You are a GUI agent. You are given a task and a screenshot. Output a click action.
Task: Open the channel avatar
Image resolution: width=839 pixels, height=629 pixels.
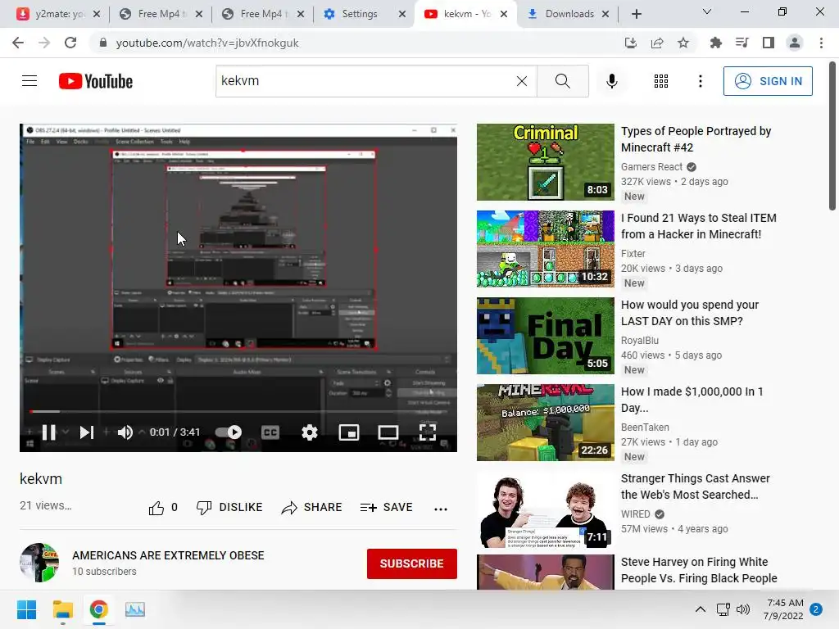tap(39, 563)
